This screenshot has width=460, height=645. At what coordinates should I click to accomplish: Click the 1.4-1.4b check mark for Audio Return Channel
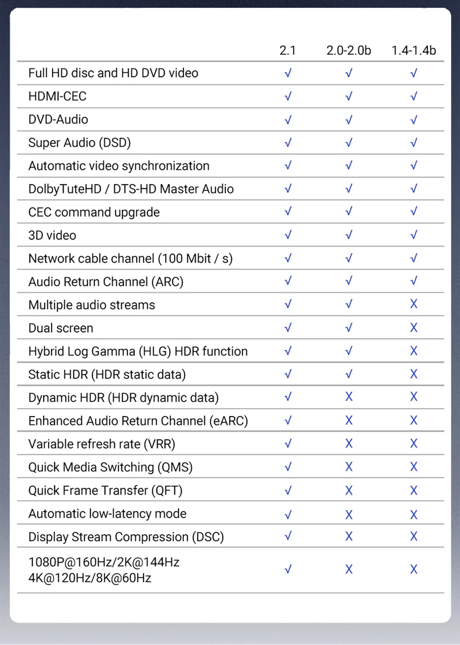(x=414, y=281)
